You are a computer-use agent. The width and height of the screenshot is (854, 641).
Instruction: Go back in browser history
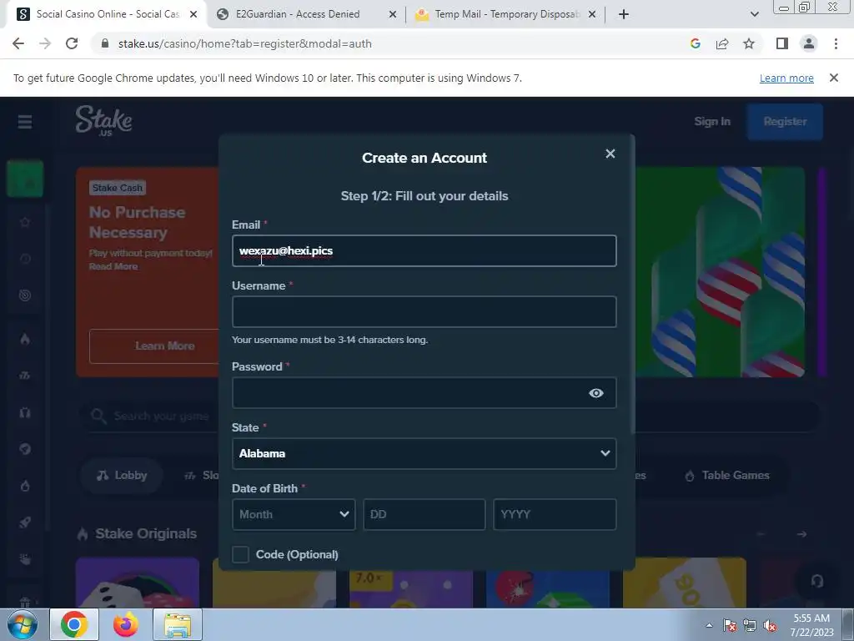(18, 43)
